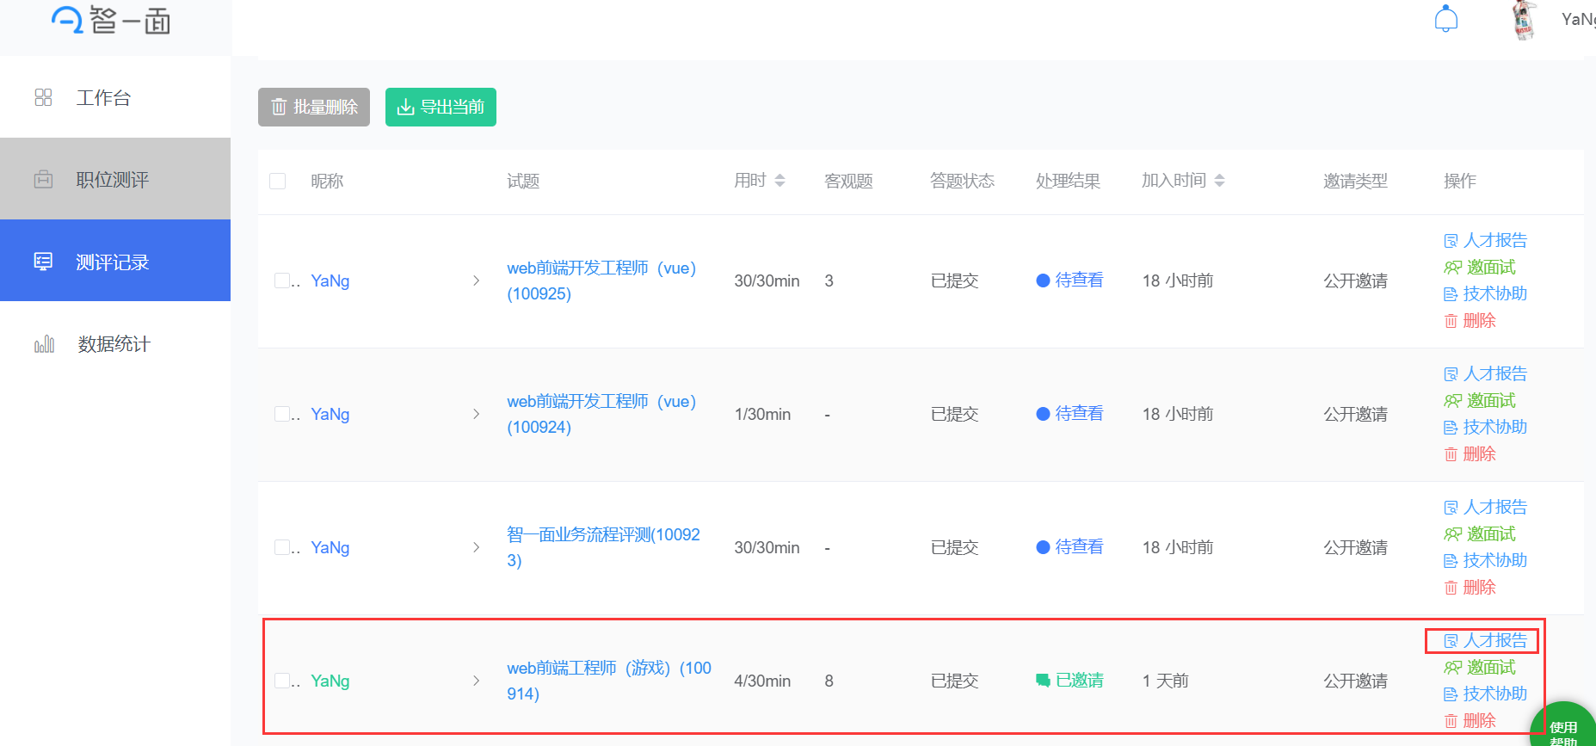Expand the YaNg row for 智一面业务流程评测
Viewport: 1596px width, 746px height.
477,547
